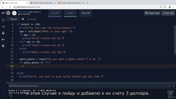Go back in browser

click(2, 7)
